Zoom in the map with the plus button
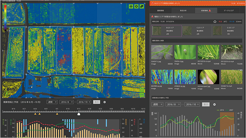This screenshot has height=138, width=246. click(142, 90)
